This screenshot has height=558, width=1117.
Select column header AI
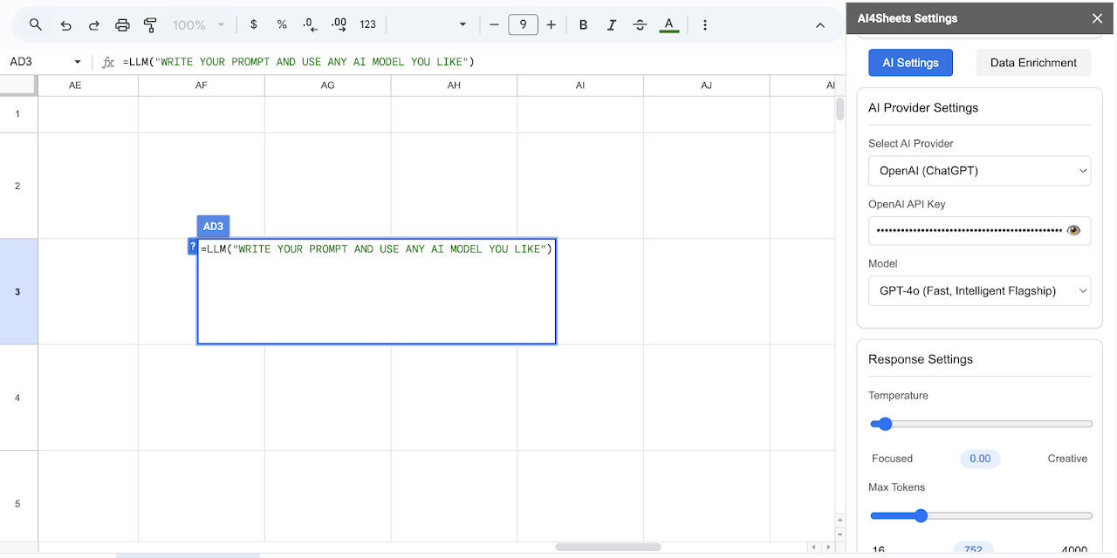point(580,85)
